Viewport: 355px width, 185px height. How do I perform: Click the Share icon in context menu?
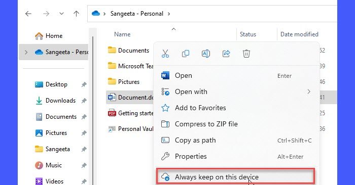tap(226, 54)
